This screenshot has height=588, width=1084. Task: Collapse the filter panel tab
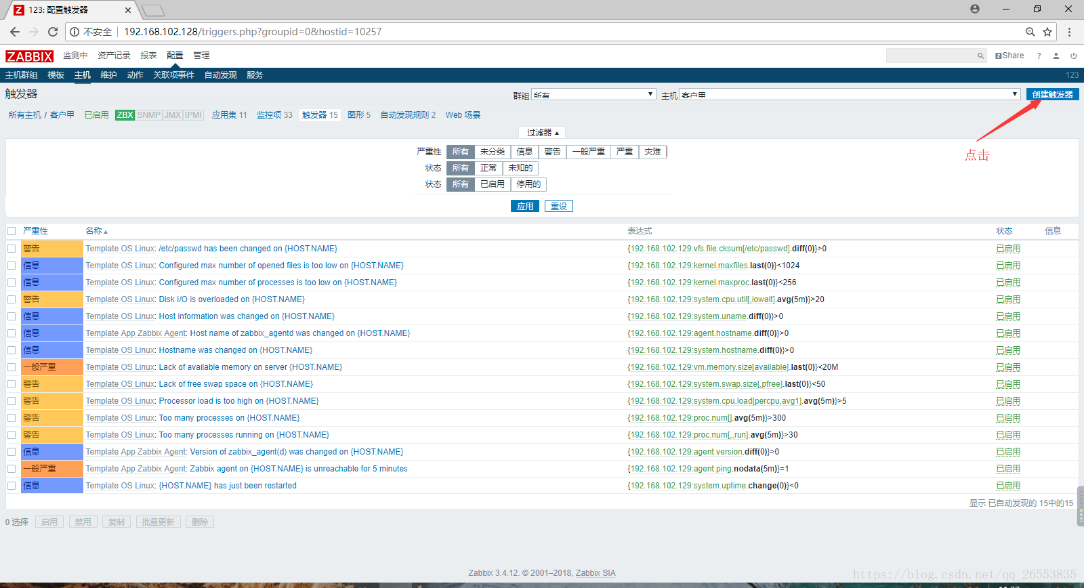[x=542, y=133]
